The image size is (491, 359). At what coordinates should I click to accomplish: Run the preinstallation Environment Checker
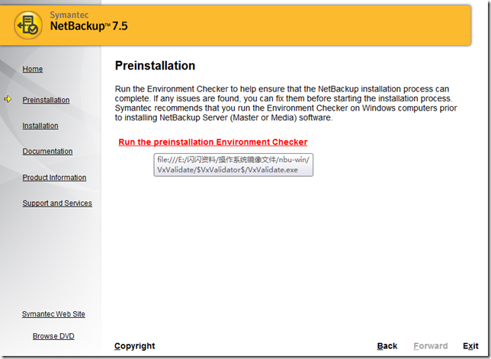click(213, 142)
